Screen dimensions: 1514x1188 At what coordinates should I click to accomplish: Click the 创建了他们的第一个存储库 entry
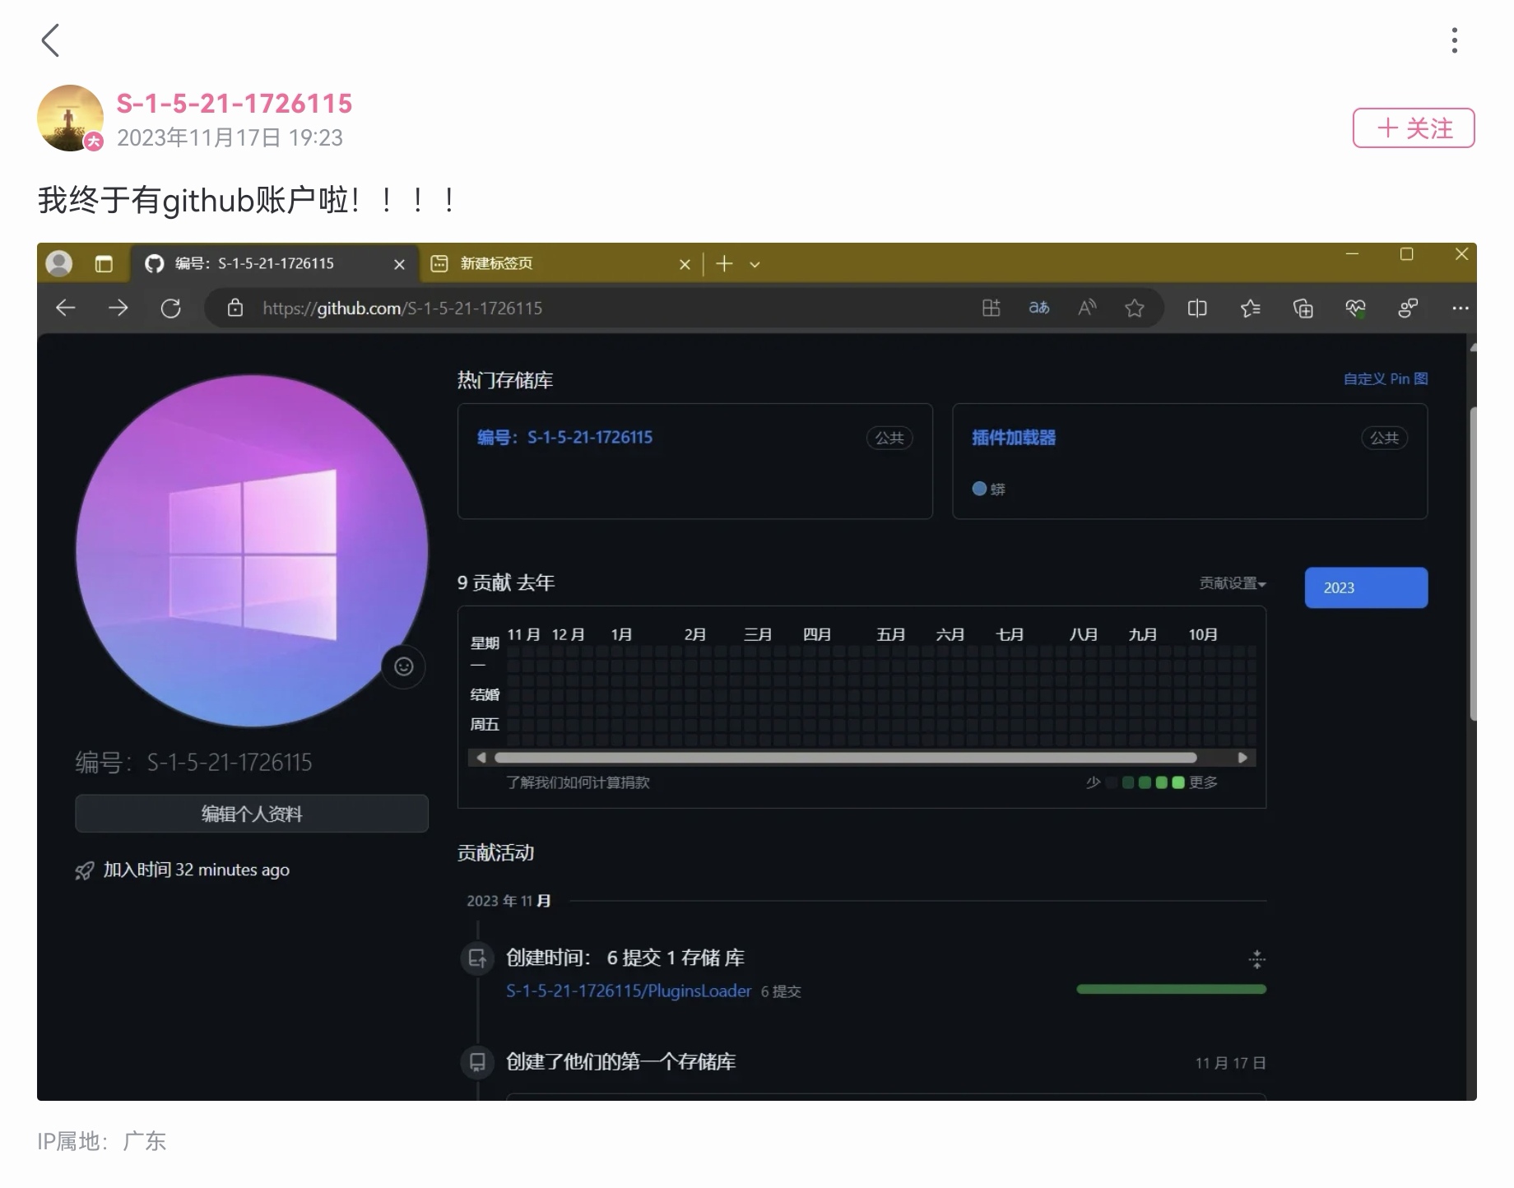(621, 1062)
